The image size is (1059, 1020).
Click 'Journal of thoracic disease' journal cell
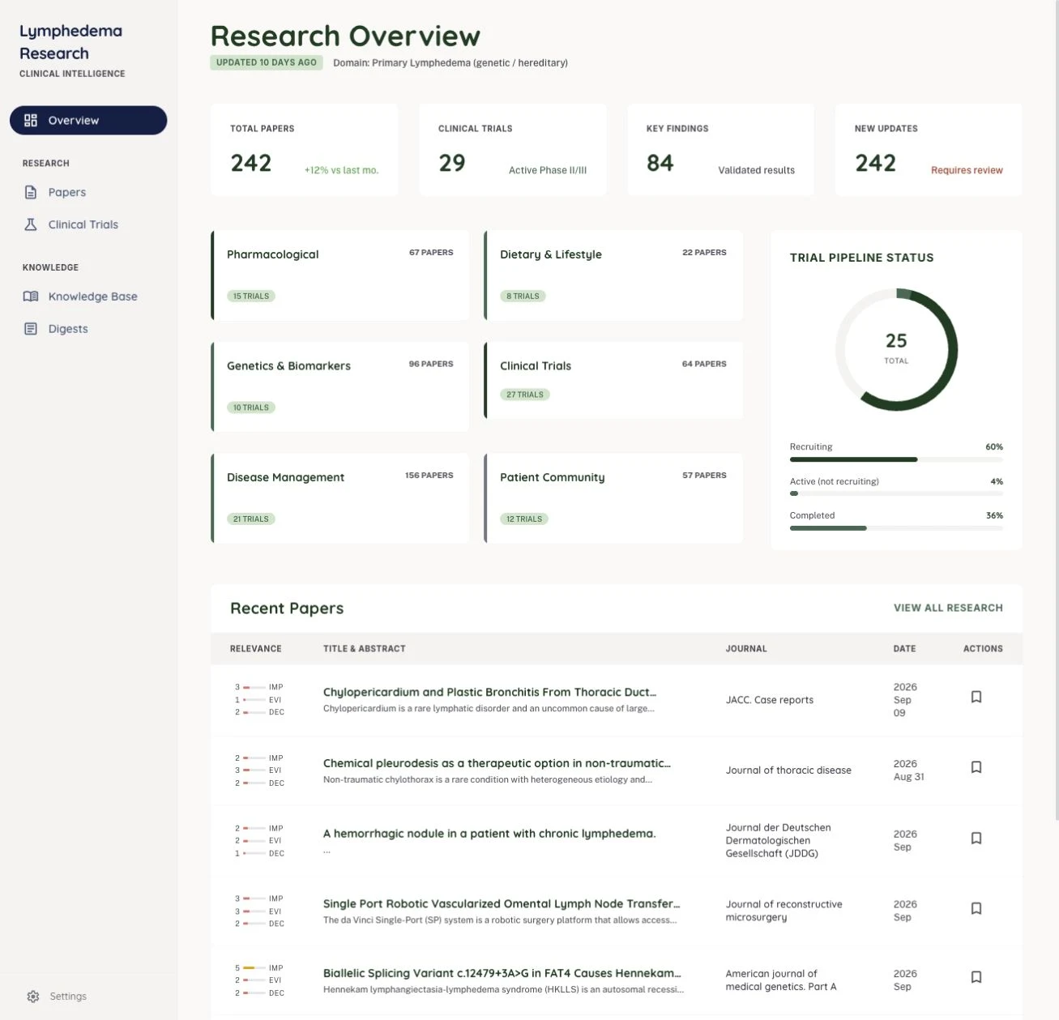788,770
